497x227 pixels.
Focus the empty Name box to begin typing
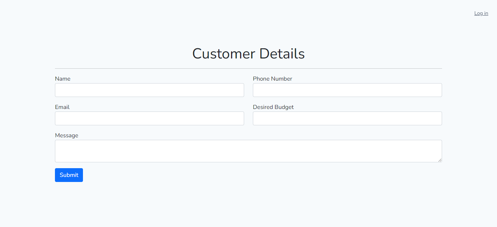point(149,90)
